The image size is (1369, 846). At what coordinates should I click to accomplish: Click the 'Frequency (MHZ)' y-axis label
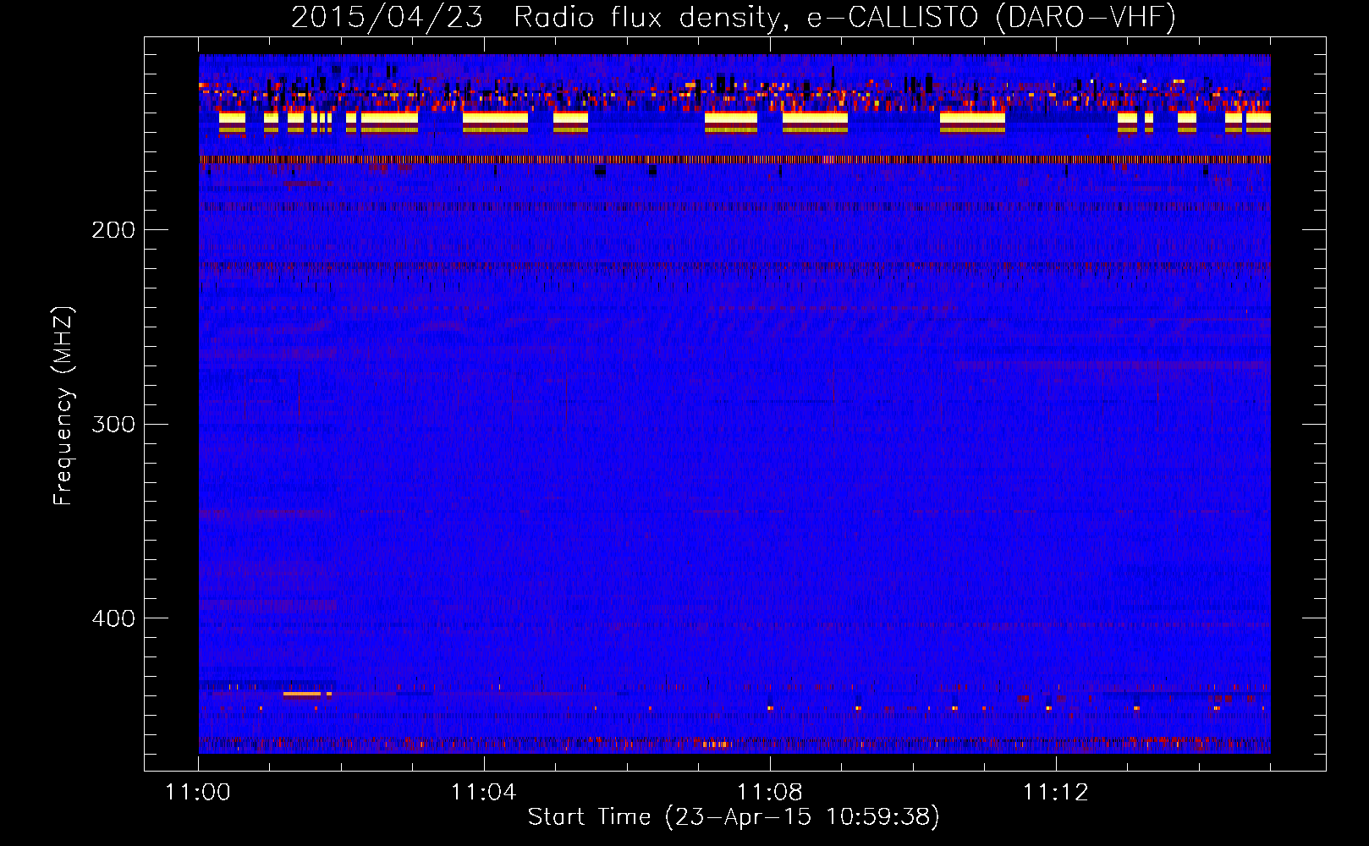point(63,406)
